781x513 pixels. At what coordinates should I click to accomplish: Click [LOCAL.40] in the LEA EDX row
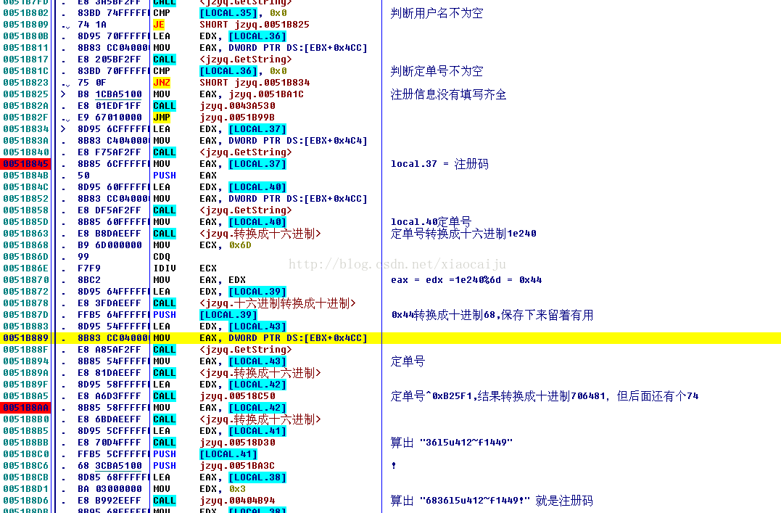pyautogui.click(x=257, y=187)
